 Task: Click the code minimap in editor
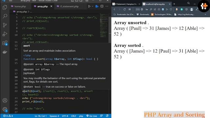[x=104, y=26]
